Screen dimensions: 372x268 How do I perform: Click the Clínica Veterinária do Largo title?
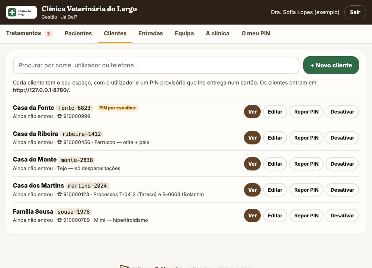pyautogui.click(x=89, y=9)
